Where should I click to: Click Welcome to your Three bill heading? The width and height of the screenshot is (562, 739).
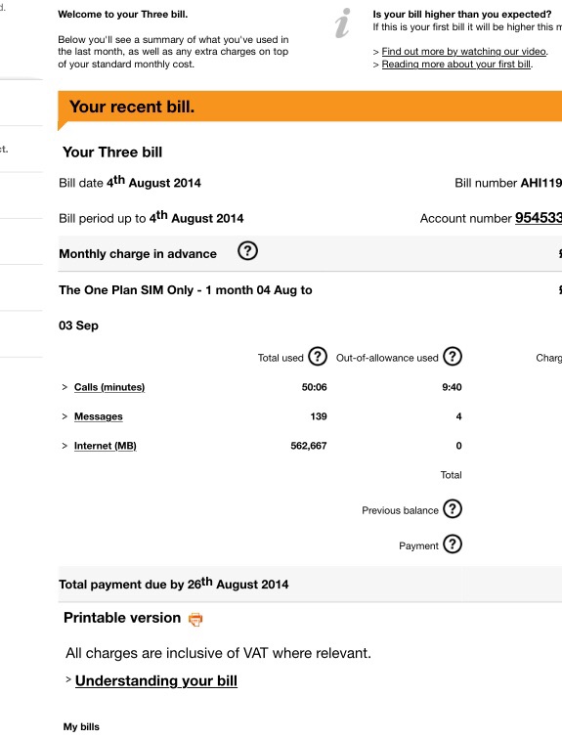(123, 14)
